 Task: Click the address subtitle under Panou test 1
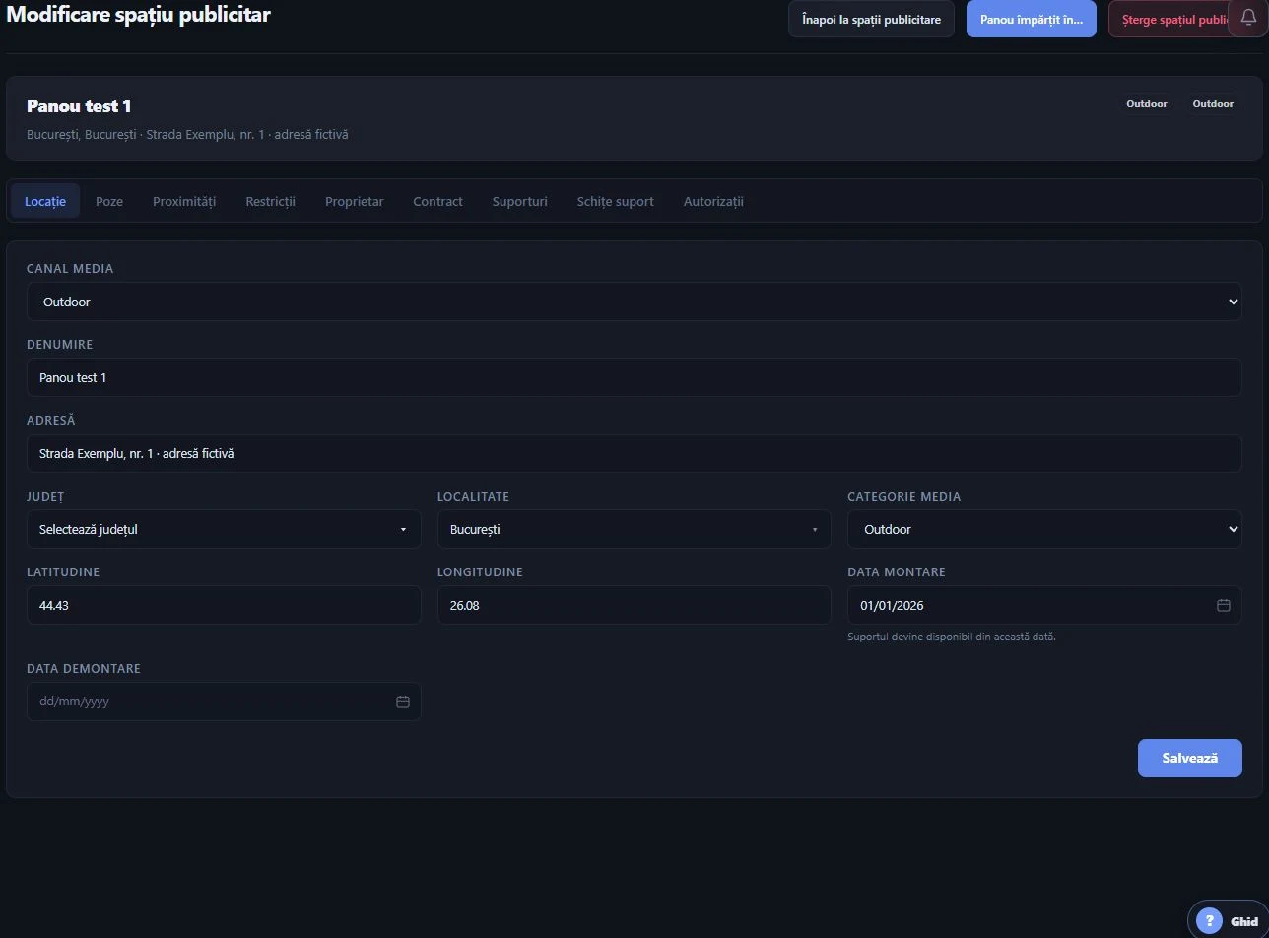tap(187, 134)
